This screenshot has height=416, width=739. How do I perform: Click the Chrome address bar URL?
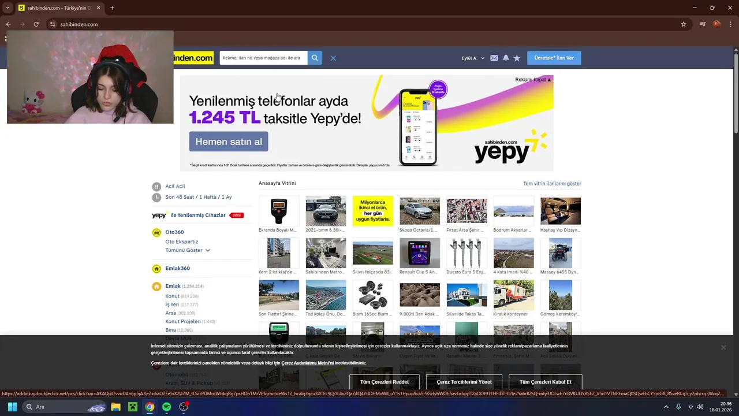(79, 24)
